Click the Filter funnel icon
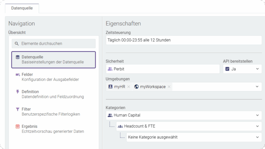The image size is (265, 149). click(x=18, y=109)
